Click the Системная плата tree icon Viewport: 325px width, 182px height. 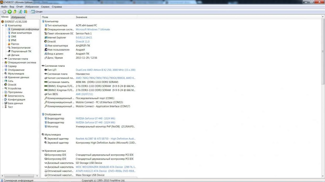click(6, 59)
